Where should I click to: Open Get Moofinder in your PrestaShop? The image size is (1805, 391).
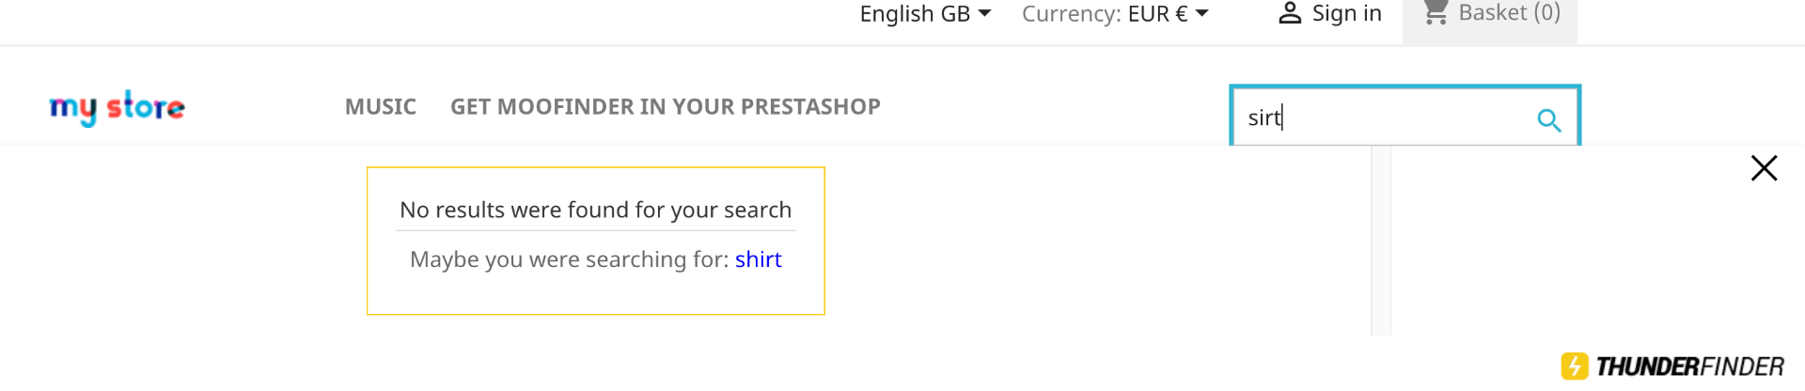666,107
